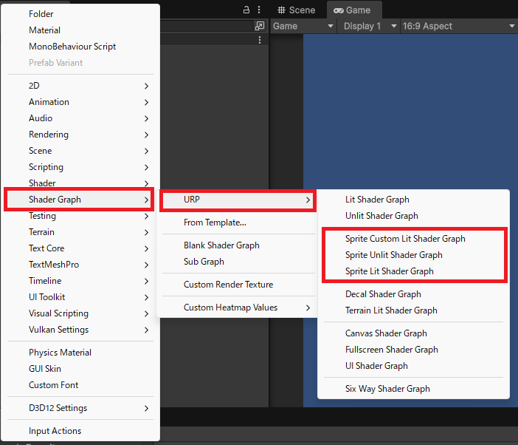
Task: Open the 16:9 Aspect dropdown
Action: coord(457,26)
